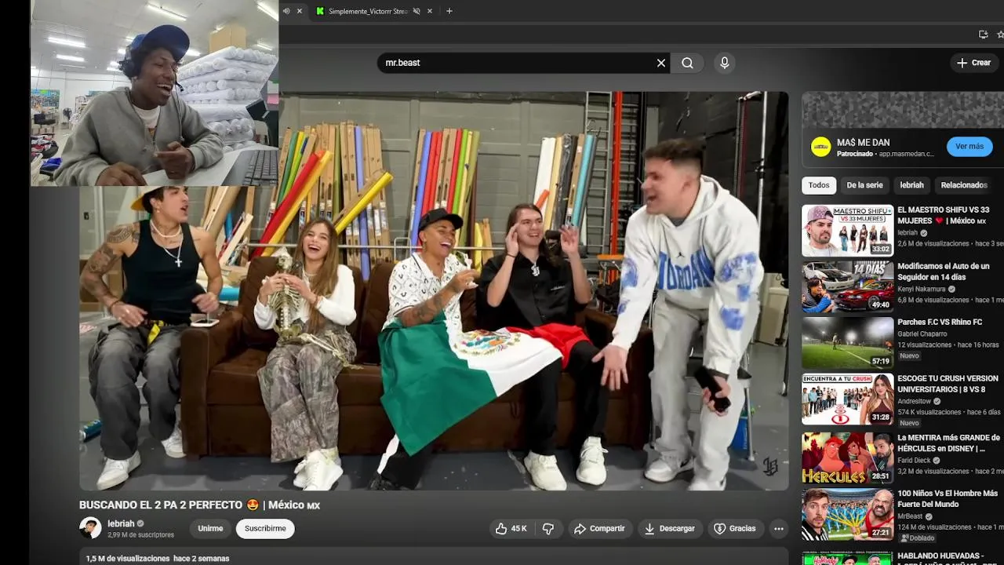Bookmark this page with the star icon

point(1000,35)
